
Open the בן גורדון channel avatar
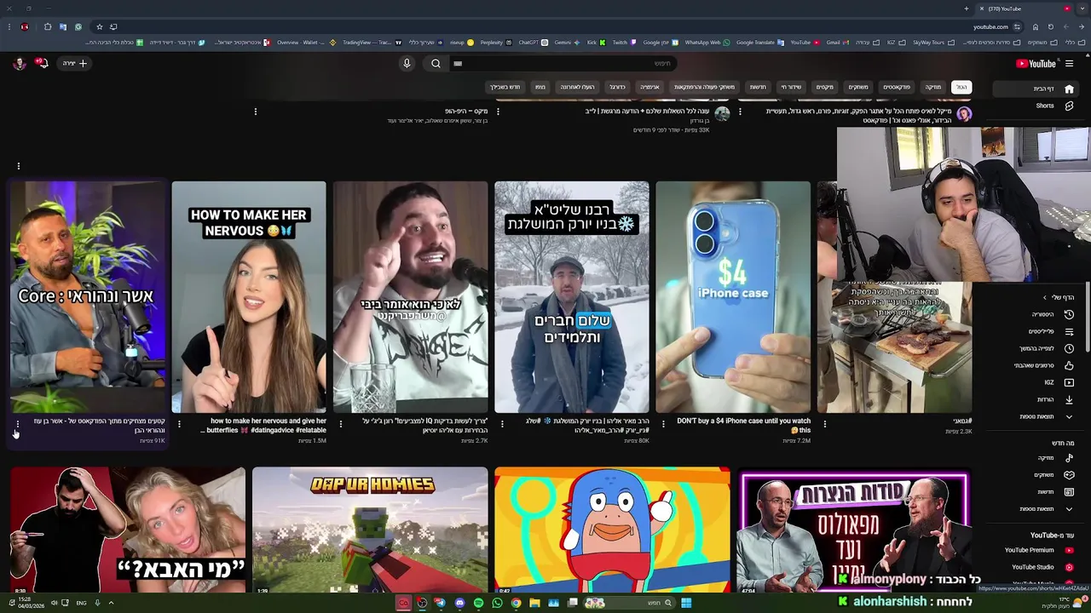(x=722, y=114)
